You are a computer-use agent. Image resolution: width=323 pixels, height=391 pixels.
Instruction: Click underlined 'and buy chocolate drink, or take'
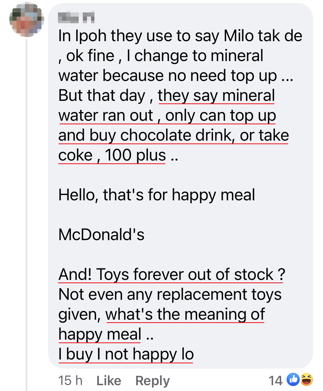[x=173, y=135]
